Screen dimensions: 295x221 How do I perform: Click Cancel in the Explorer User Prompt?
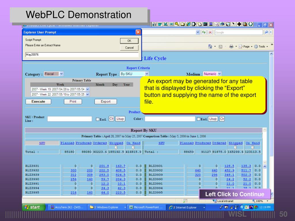click(x=129, y=48)
